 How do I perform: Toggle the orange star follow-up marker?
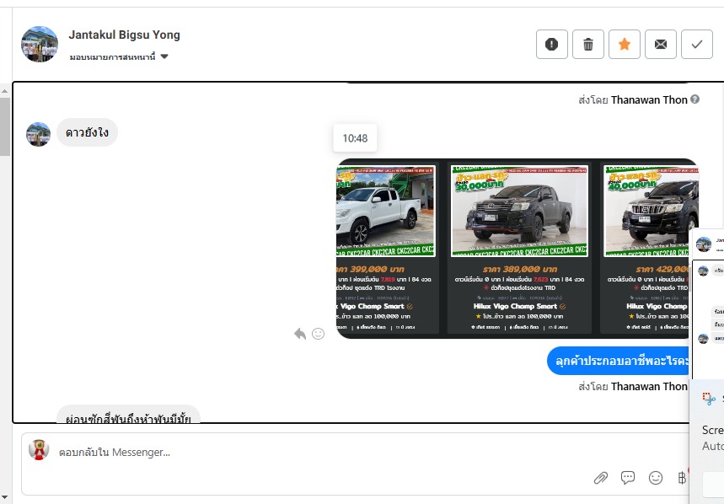click(x=625, y=45)
